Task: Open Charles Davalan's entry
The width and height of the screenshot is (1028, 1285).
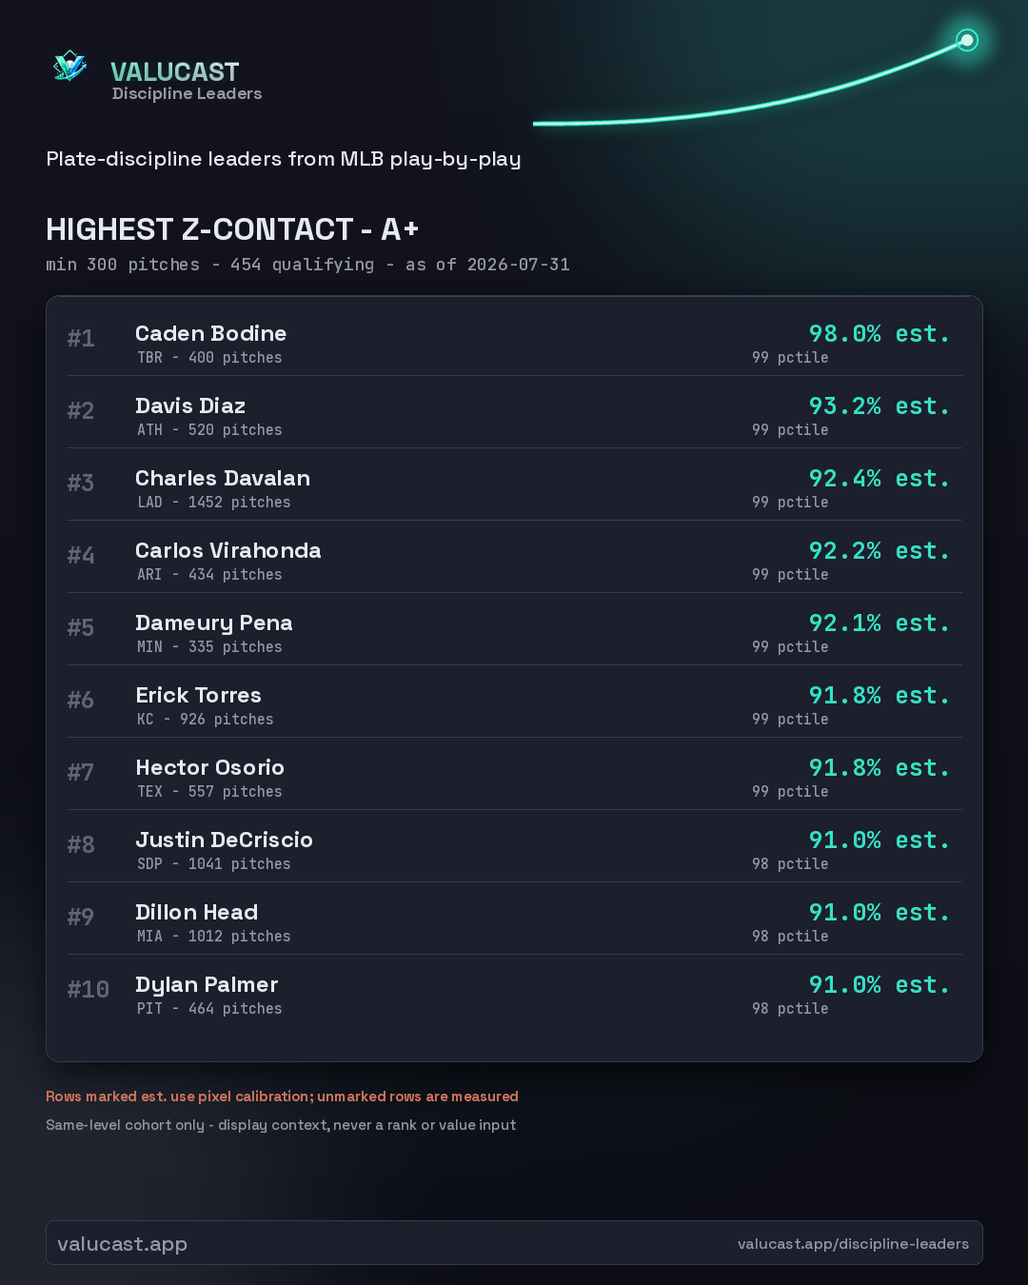Action: (514, 484)
